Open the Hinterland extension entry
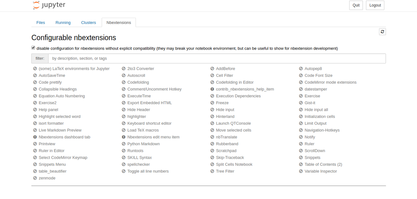The height and width of the screenshot is (199, 417). coord(225,116)
